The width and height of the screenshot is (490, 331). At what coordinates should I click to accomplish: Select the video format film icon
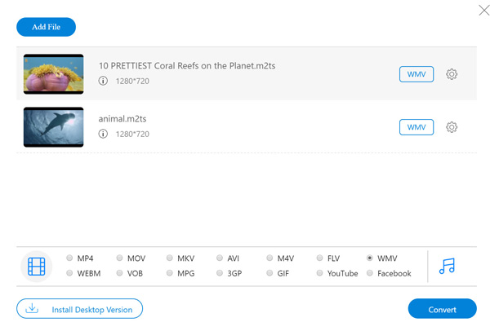[37, 266]
